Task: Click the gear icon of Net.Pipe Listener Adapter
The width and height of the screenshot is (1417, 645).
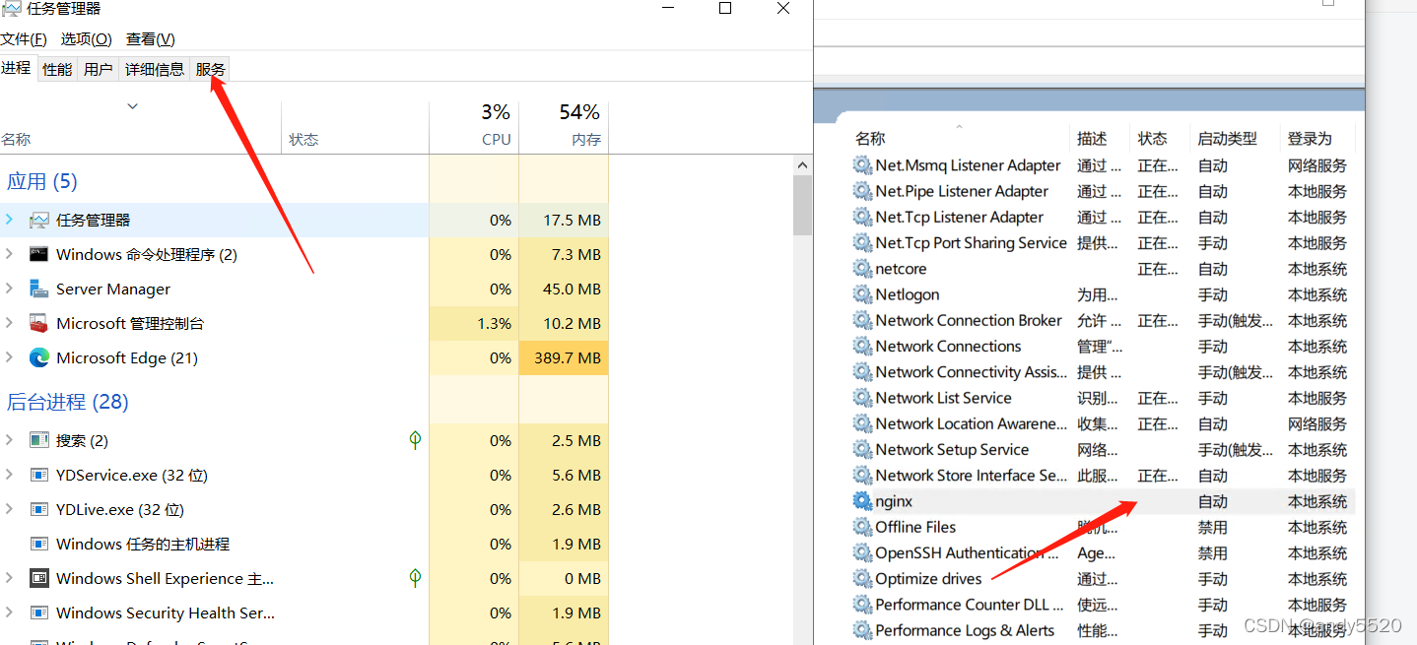Action: (862, 191)
